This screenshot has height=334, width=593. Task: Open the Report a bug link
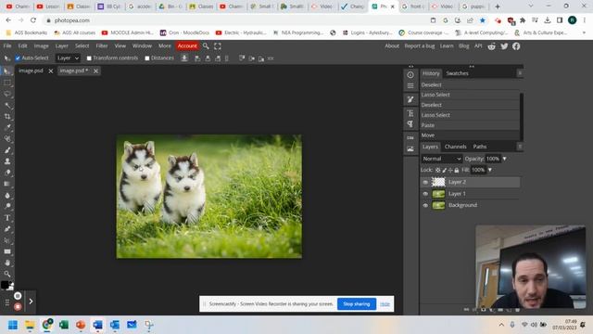tap(420, 45)
